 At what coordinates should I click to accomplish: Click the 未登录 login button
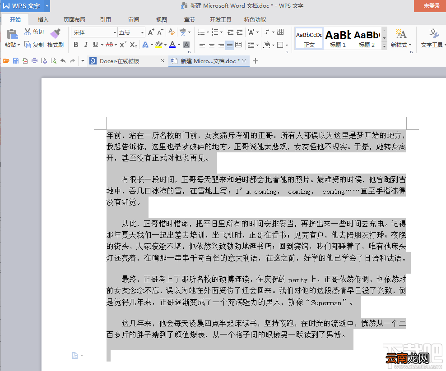(431, 6)
